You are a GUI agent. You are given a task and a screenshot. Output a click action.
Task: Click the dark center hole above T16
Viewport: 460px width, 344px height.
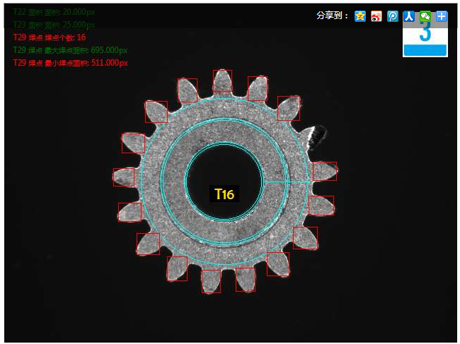pyautogui.click(x=224, y=170)
